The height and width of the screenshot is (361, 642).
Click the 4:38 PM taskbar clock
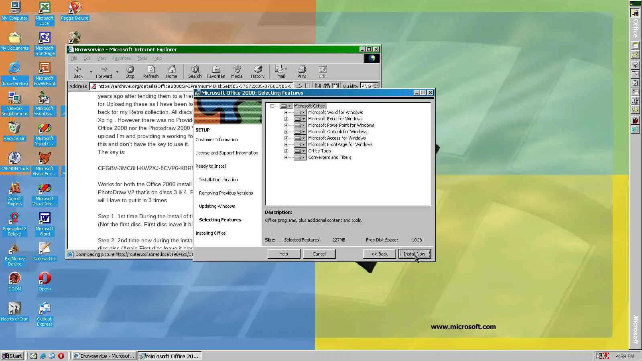[625, 356]
